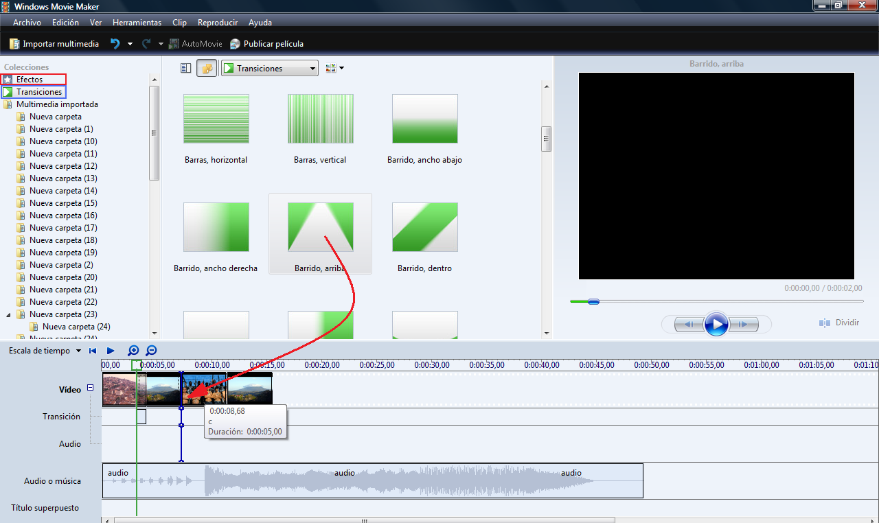Rewind the timeline to the start
Image resolution: width=879 pixels, height=523 pixels.
click(x=93, y=351)
